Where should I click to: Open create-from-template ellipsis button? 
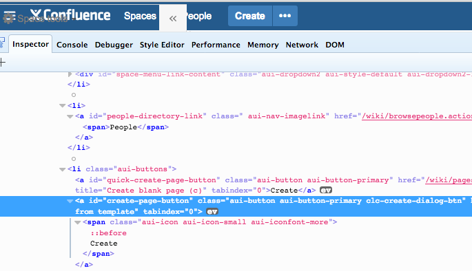coord(285,16)
